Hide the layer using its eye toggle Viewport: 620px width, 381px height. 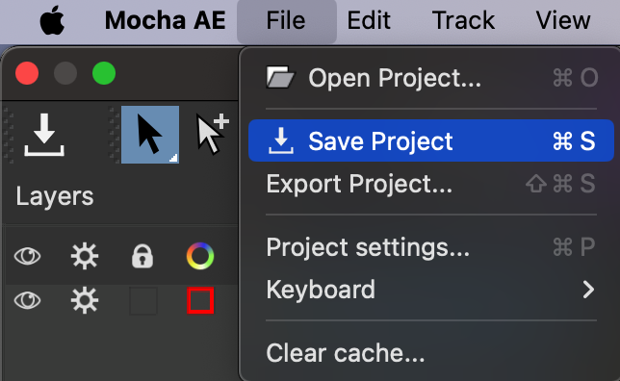[27, 300]
